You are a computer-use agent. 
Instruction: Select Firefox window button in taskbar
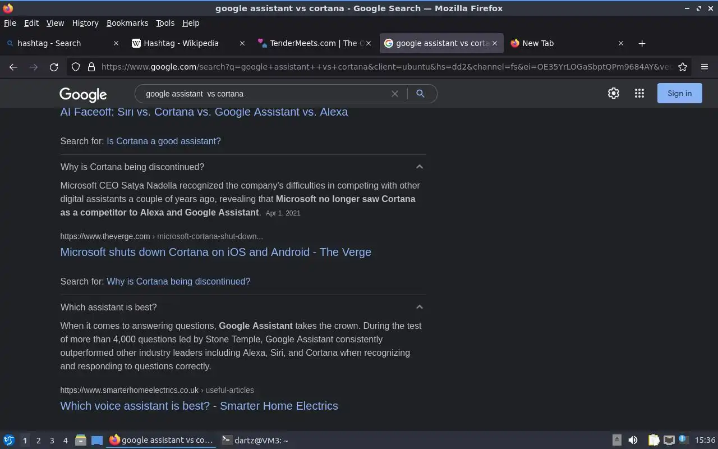click(x=162, y=441)
